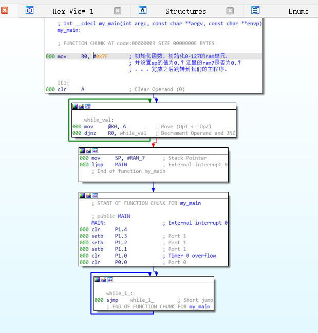The height and width of the screenshot is (333, 318).
Task: Click the Short jump comment
Action: tap(196, 300)
